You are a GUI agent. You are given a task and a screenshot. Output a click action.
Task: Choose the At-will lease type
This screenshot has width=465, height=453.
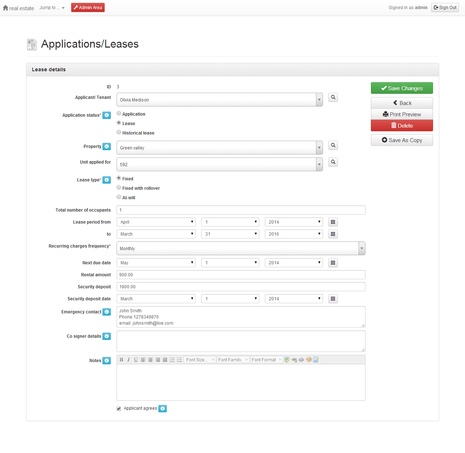[119, 197]
